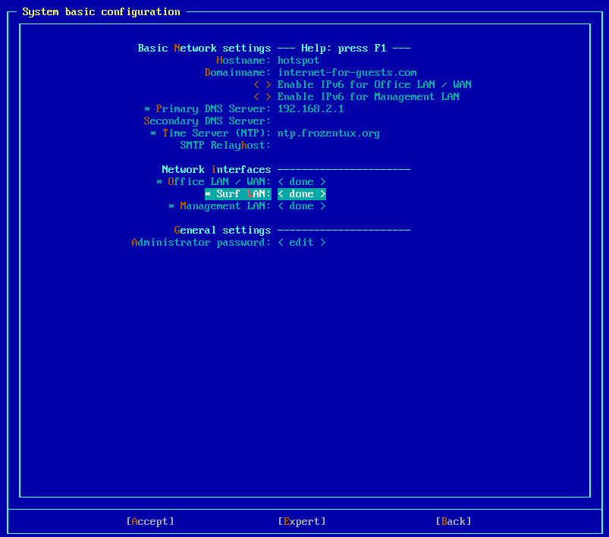The height and width of the screenshot is (537, 609).
Task: Click the General settings heading
Action: [222, 231]
